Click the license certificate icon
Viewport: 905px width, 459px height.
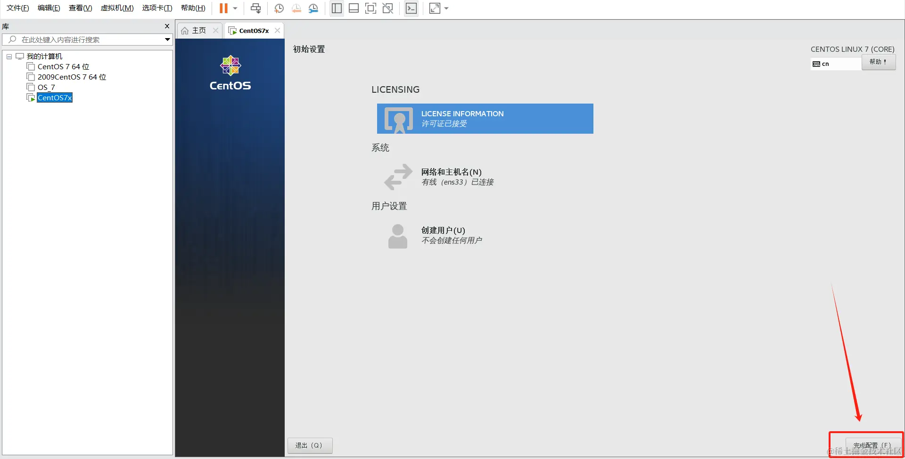coord(399,120)
